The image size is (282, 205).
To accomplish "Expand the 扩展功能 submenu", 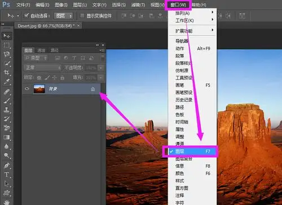I will 192,30.
